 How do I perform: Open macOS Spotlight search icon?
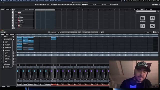[x=148, y=1]
